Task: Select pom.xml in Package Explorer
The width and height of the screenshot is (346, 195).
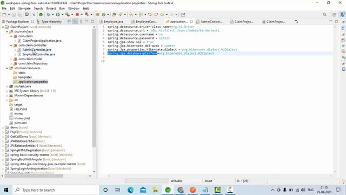Action: (x=21, y=123)
